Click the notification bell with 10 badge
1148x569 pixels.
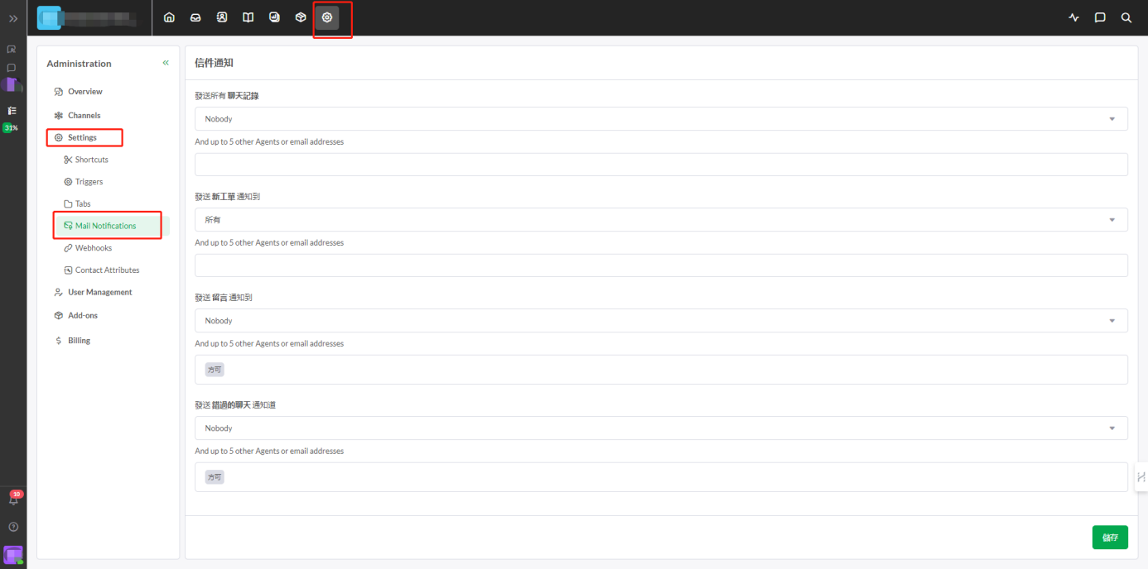click(13, 500)
